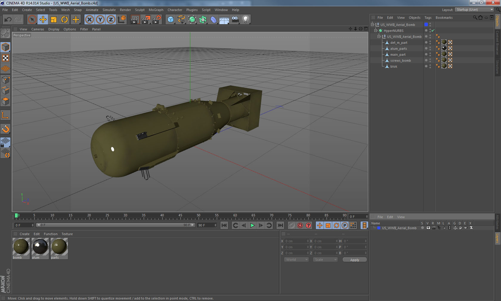The width and height of the screenshot is (501, 301).
Task: Toggle Snap magnet icon
Action: 5,129
